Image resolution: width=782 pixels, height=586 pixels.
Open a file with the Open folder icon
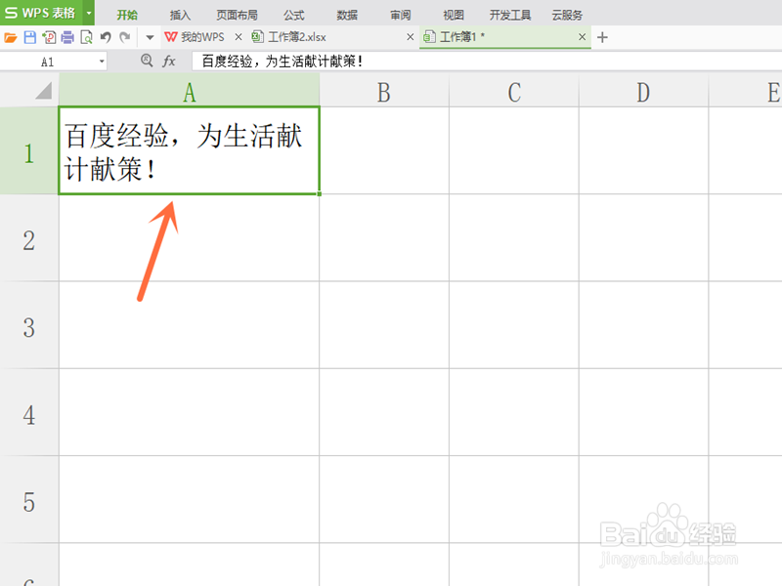click(x=10, y=37)
